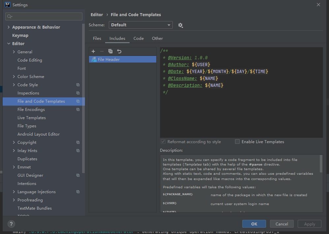Click the Description panel vertical scrollbar

click(x=321, y=163)
